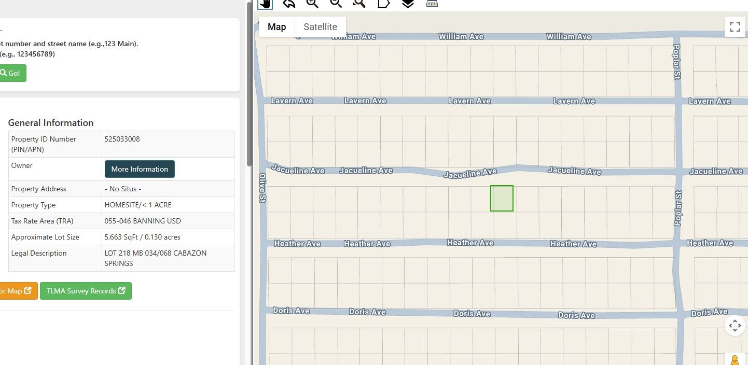Select the ruler measure tool
Image resolution: width=748 pixels, height=365 pixels.
pos(432,3)
